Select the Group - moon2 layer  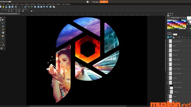pos(179,83)
